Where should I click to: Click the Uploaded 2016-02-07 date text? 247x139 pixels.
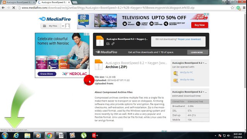coord(112,80)
